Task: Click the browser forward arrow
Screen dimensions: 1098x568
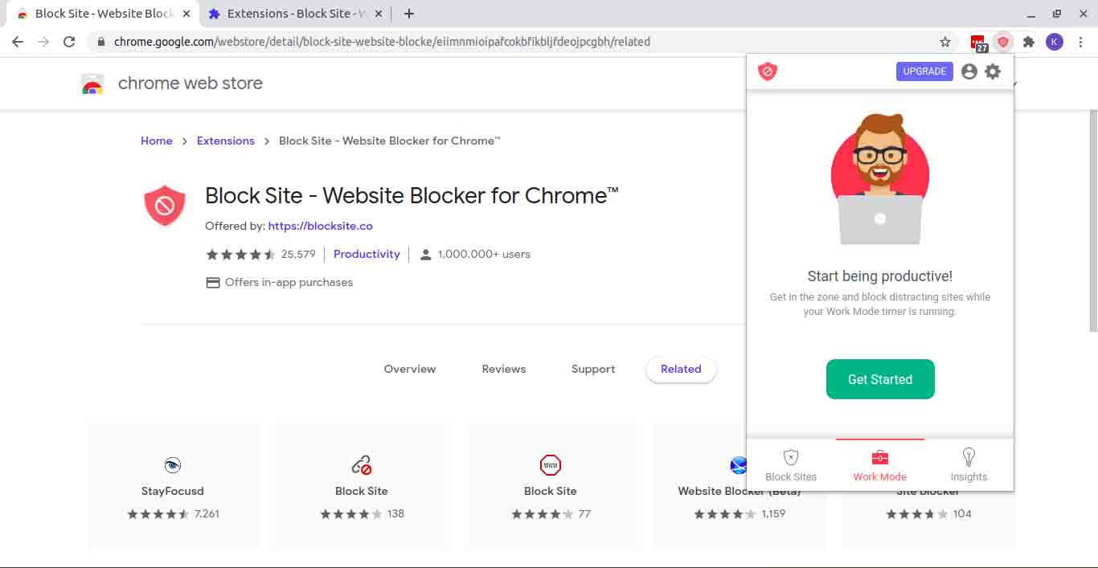Action: [43, 42]
